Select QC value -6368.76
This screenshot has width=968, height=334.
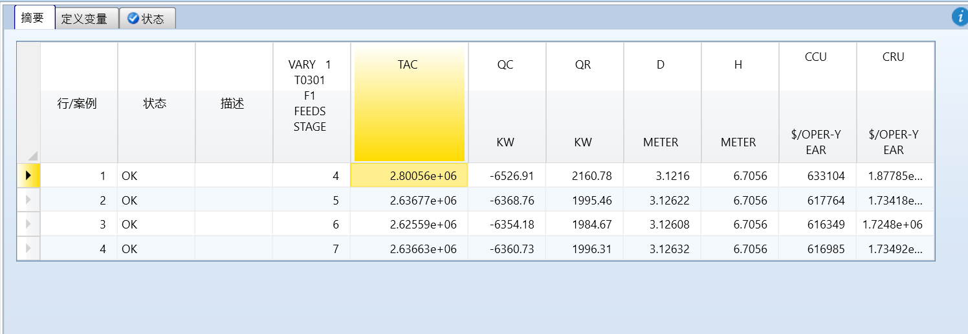507,200
